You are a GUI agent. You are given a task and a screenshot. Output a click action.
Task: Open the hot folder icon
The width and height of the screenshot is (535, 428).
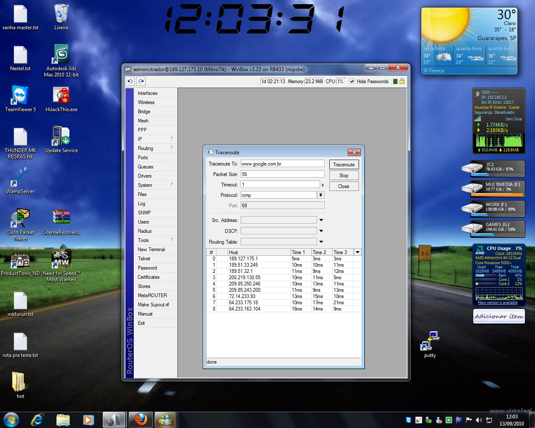[x=20, y=385]
